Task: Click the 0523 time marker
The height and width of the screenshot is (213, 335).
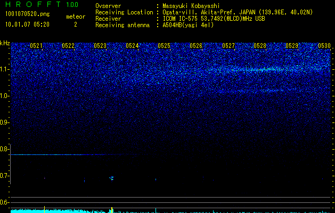Action: pyautogui.click(x=100, y=46)
